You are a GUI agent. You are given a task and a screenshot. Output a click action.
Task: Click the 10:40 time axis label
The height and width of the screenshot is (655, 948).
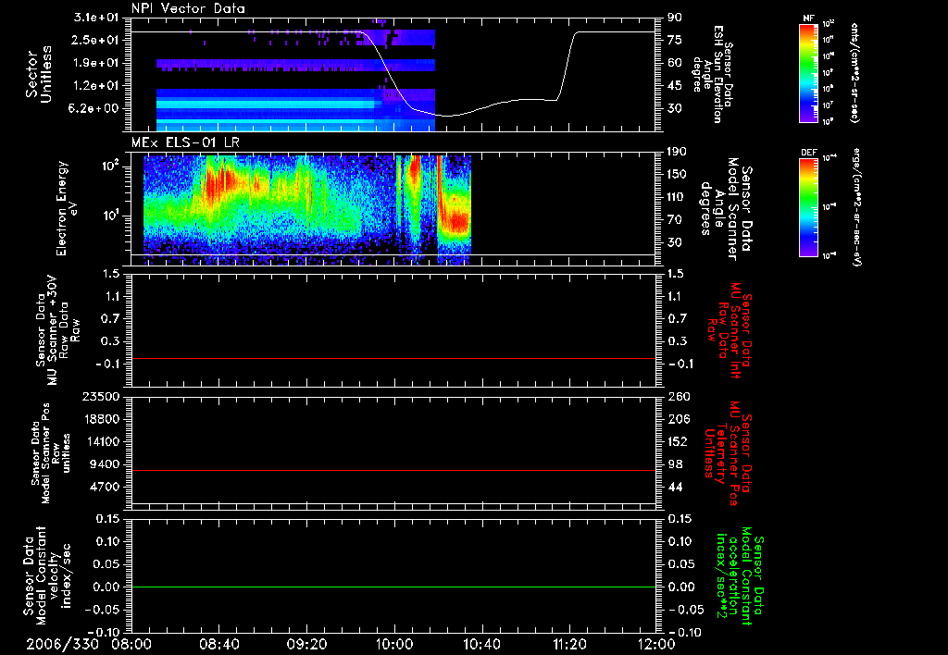pyautogui.click(x=481, y=645)
